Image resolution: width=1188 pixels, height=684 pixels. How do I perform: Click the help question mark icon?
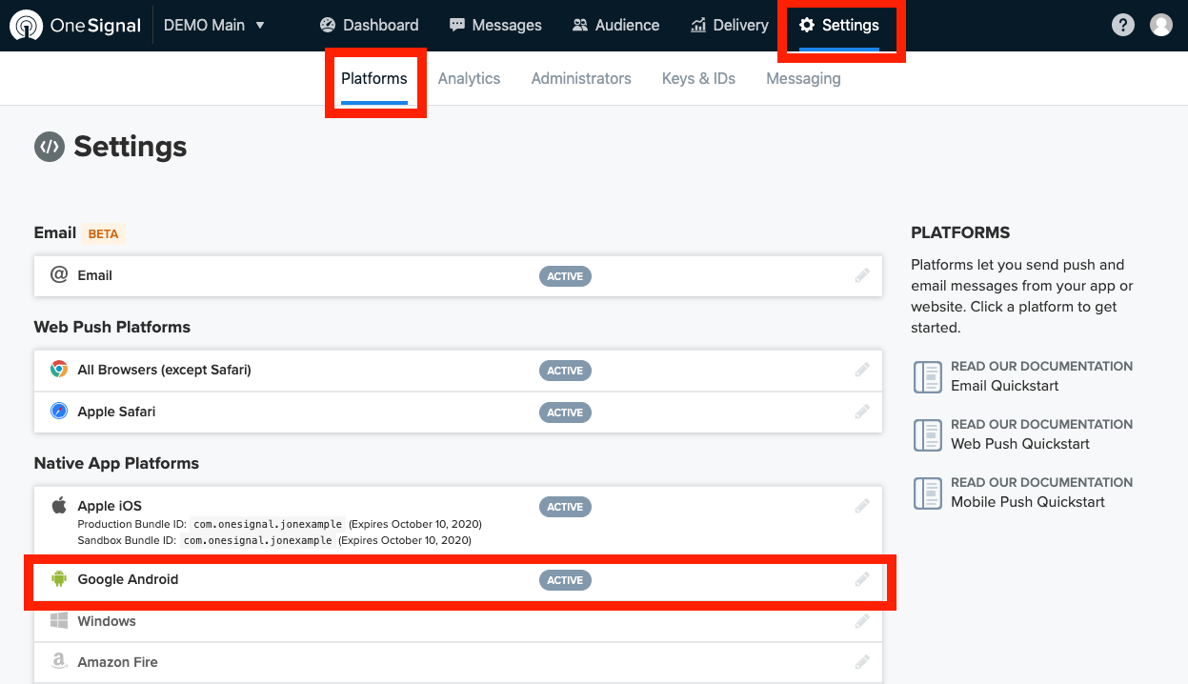[1123, 26]
